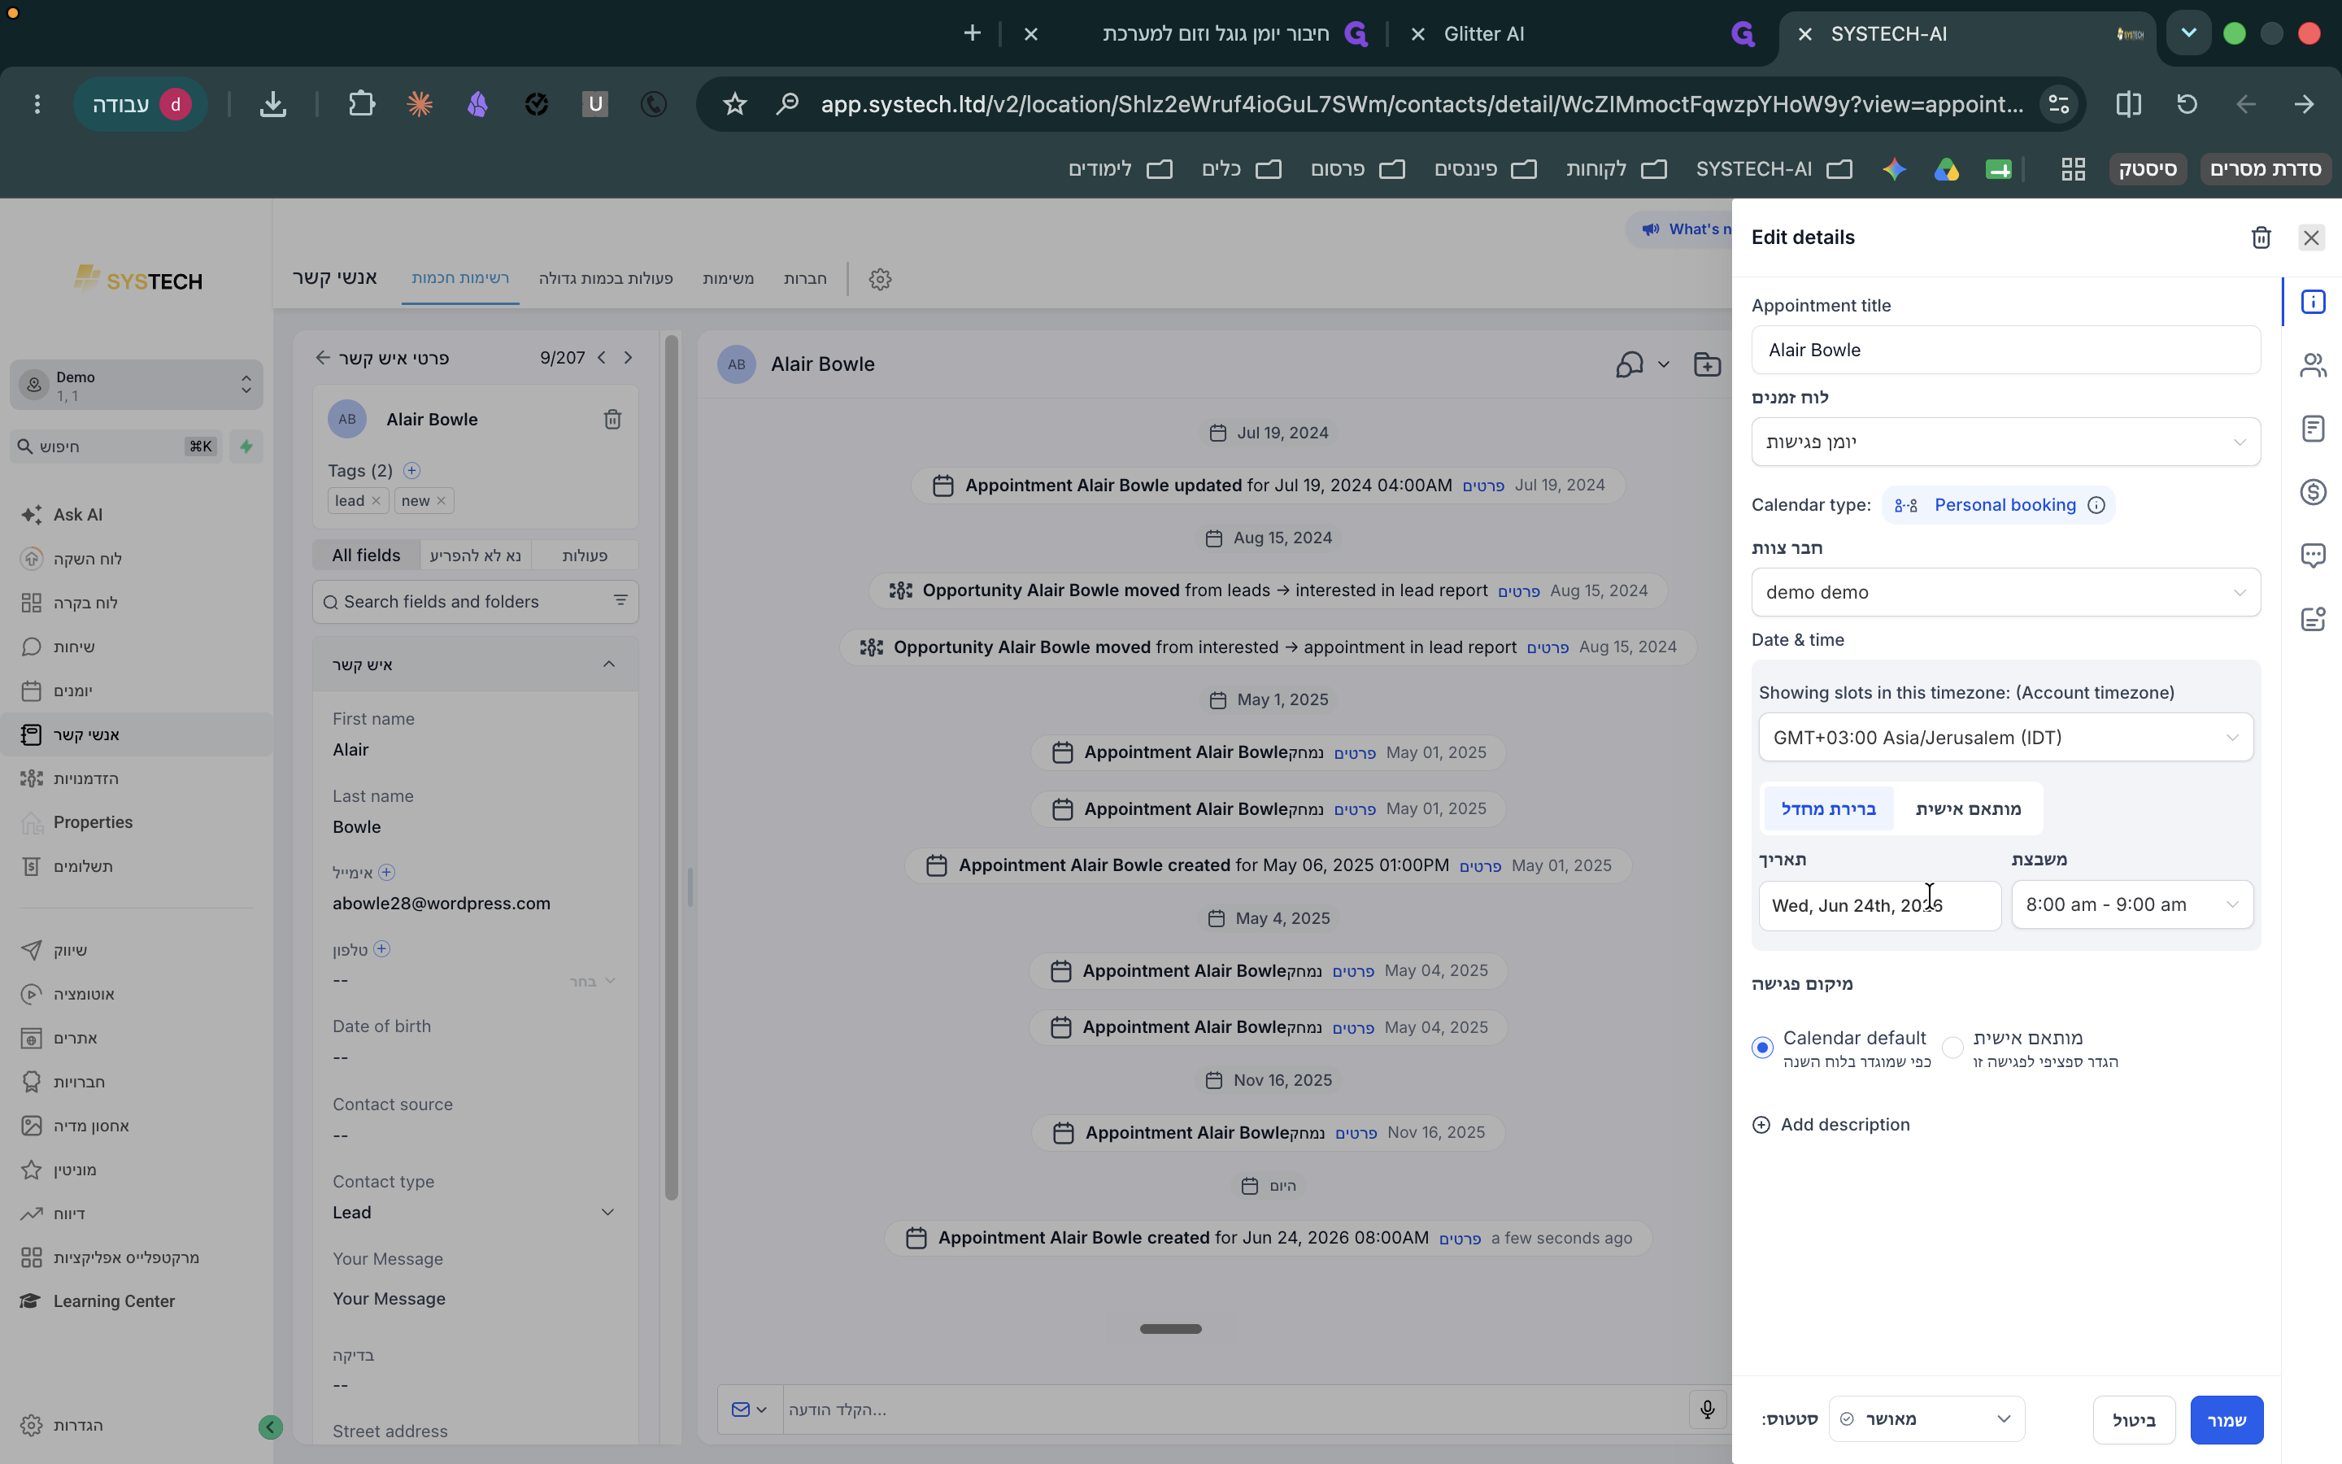The width and height of the screenshot is (2342, 1464).
Task: Select Calendar default meeting location
Action: pos(1762,1048)
